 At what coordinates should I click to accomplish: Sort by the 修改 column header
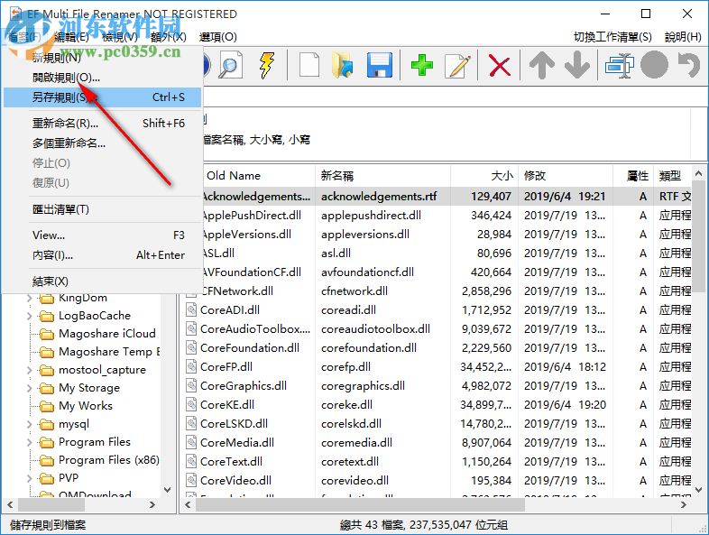566,175
